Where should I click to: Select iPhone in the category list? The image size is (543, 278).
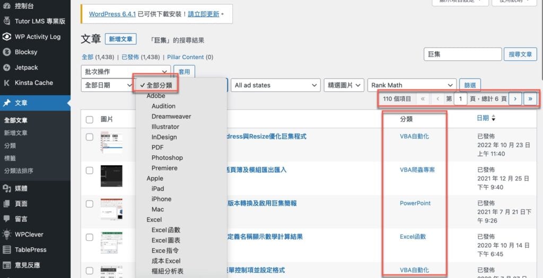(x=161, y=199)
